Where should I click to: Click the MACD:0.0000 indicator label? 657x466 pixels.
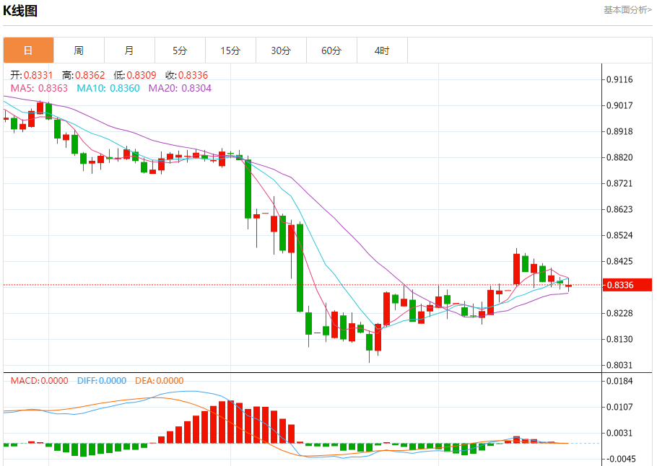(40, 381)
